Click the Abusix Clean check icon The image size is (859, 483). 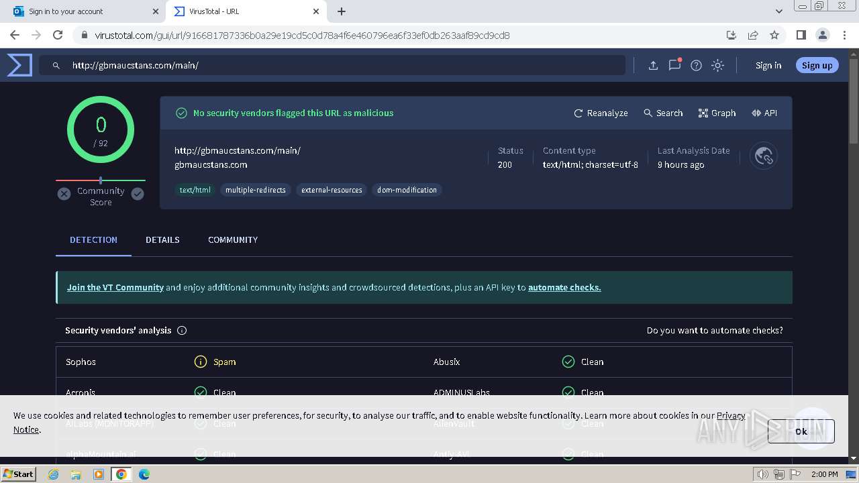(x=568, y=362)
